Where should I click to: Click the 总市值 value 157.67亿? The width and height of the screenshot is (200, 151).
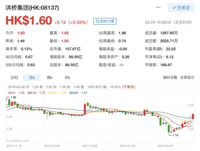tap(73, 49)
